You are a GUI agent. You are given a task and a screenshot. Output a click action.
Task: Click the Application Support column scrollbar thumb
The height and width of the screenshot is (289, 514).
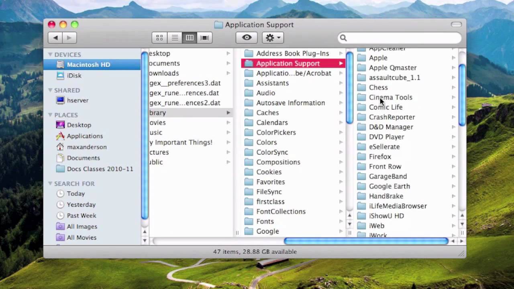coord(350,88)
